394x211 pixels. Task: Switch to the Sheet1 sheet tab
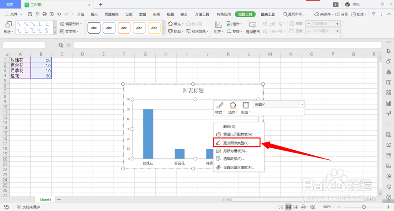[45, 200]
